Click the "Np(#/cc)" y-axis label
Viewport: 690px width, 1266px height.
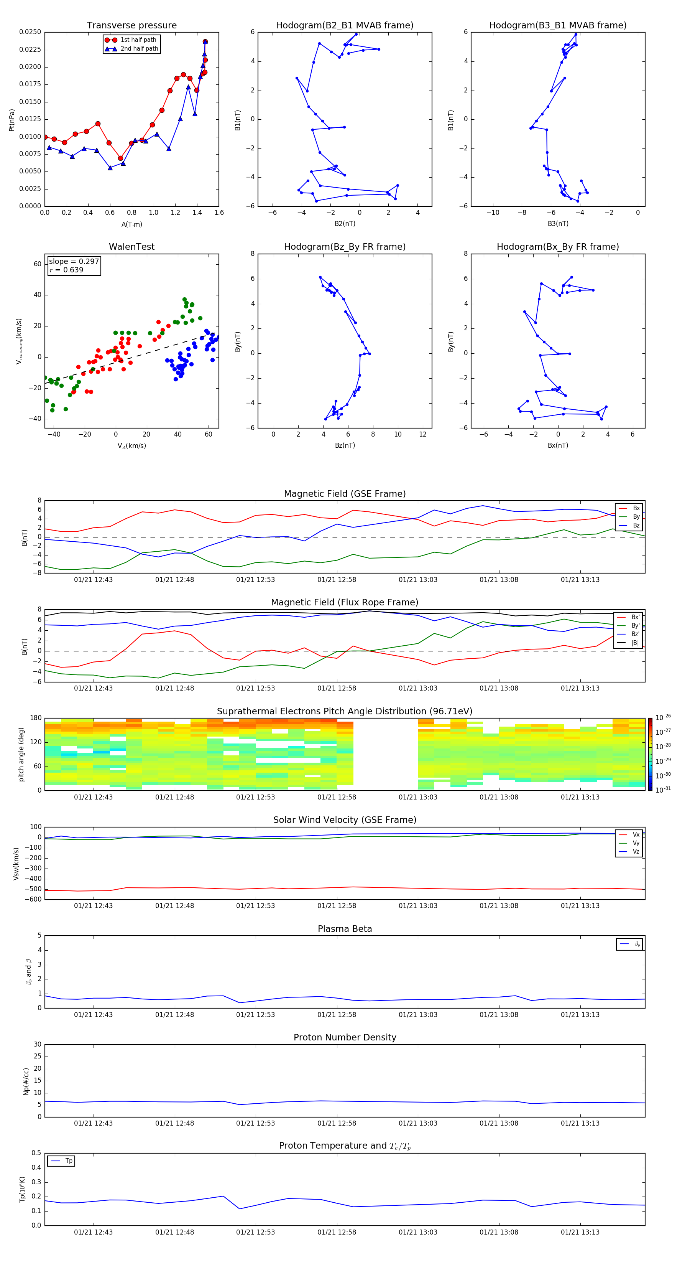26,1081
